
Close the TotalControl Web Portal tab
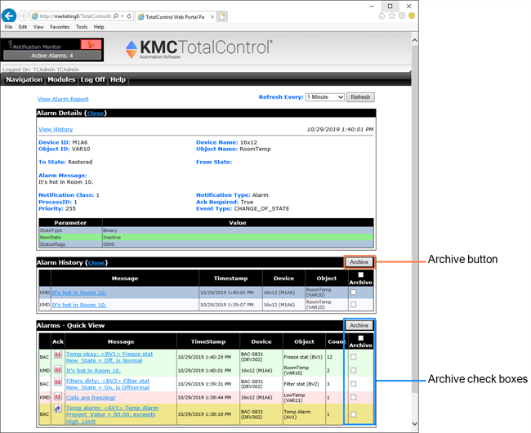212,16
